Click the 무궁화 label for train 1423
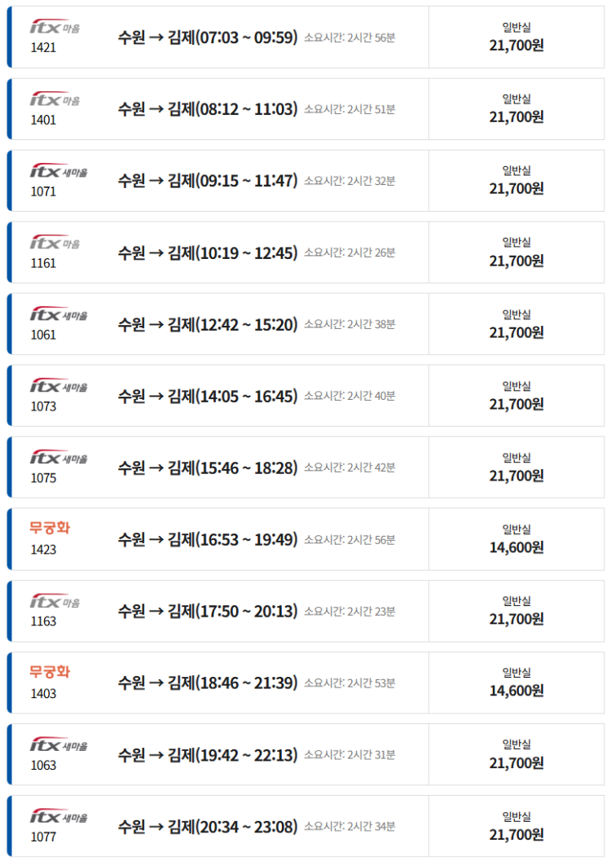The image size is (611, 865). pos(50,529)
